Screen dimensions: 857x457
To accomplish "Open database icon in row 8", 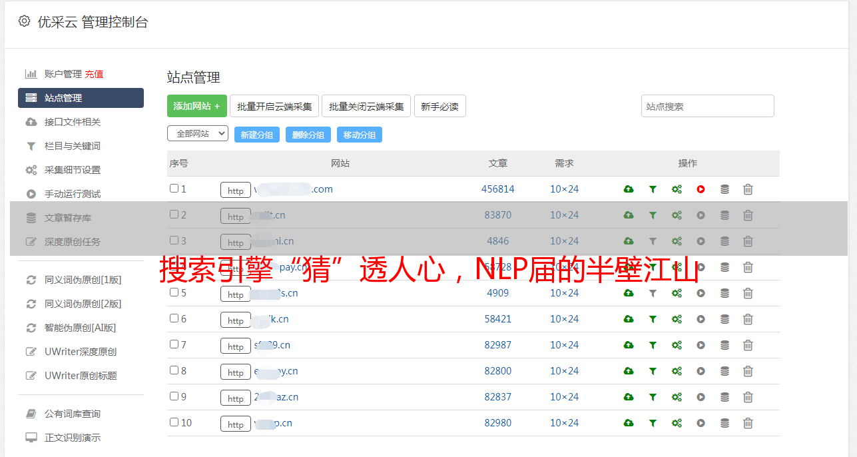I will click(x=724, y=371).
